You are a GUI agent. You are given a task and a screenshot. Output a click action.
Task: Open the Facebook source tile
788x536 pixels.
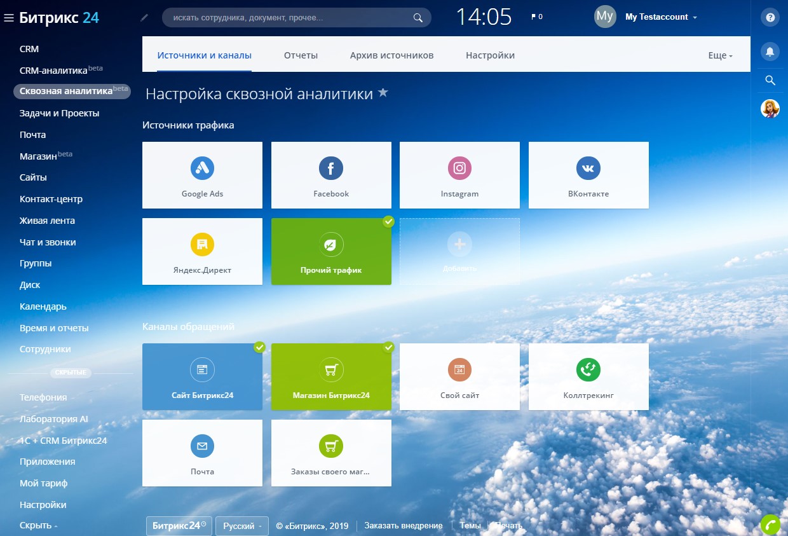(x=331, y=175)
